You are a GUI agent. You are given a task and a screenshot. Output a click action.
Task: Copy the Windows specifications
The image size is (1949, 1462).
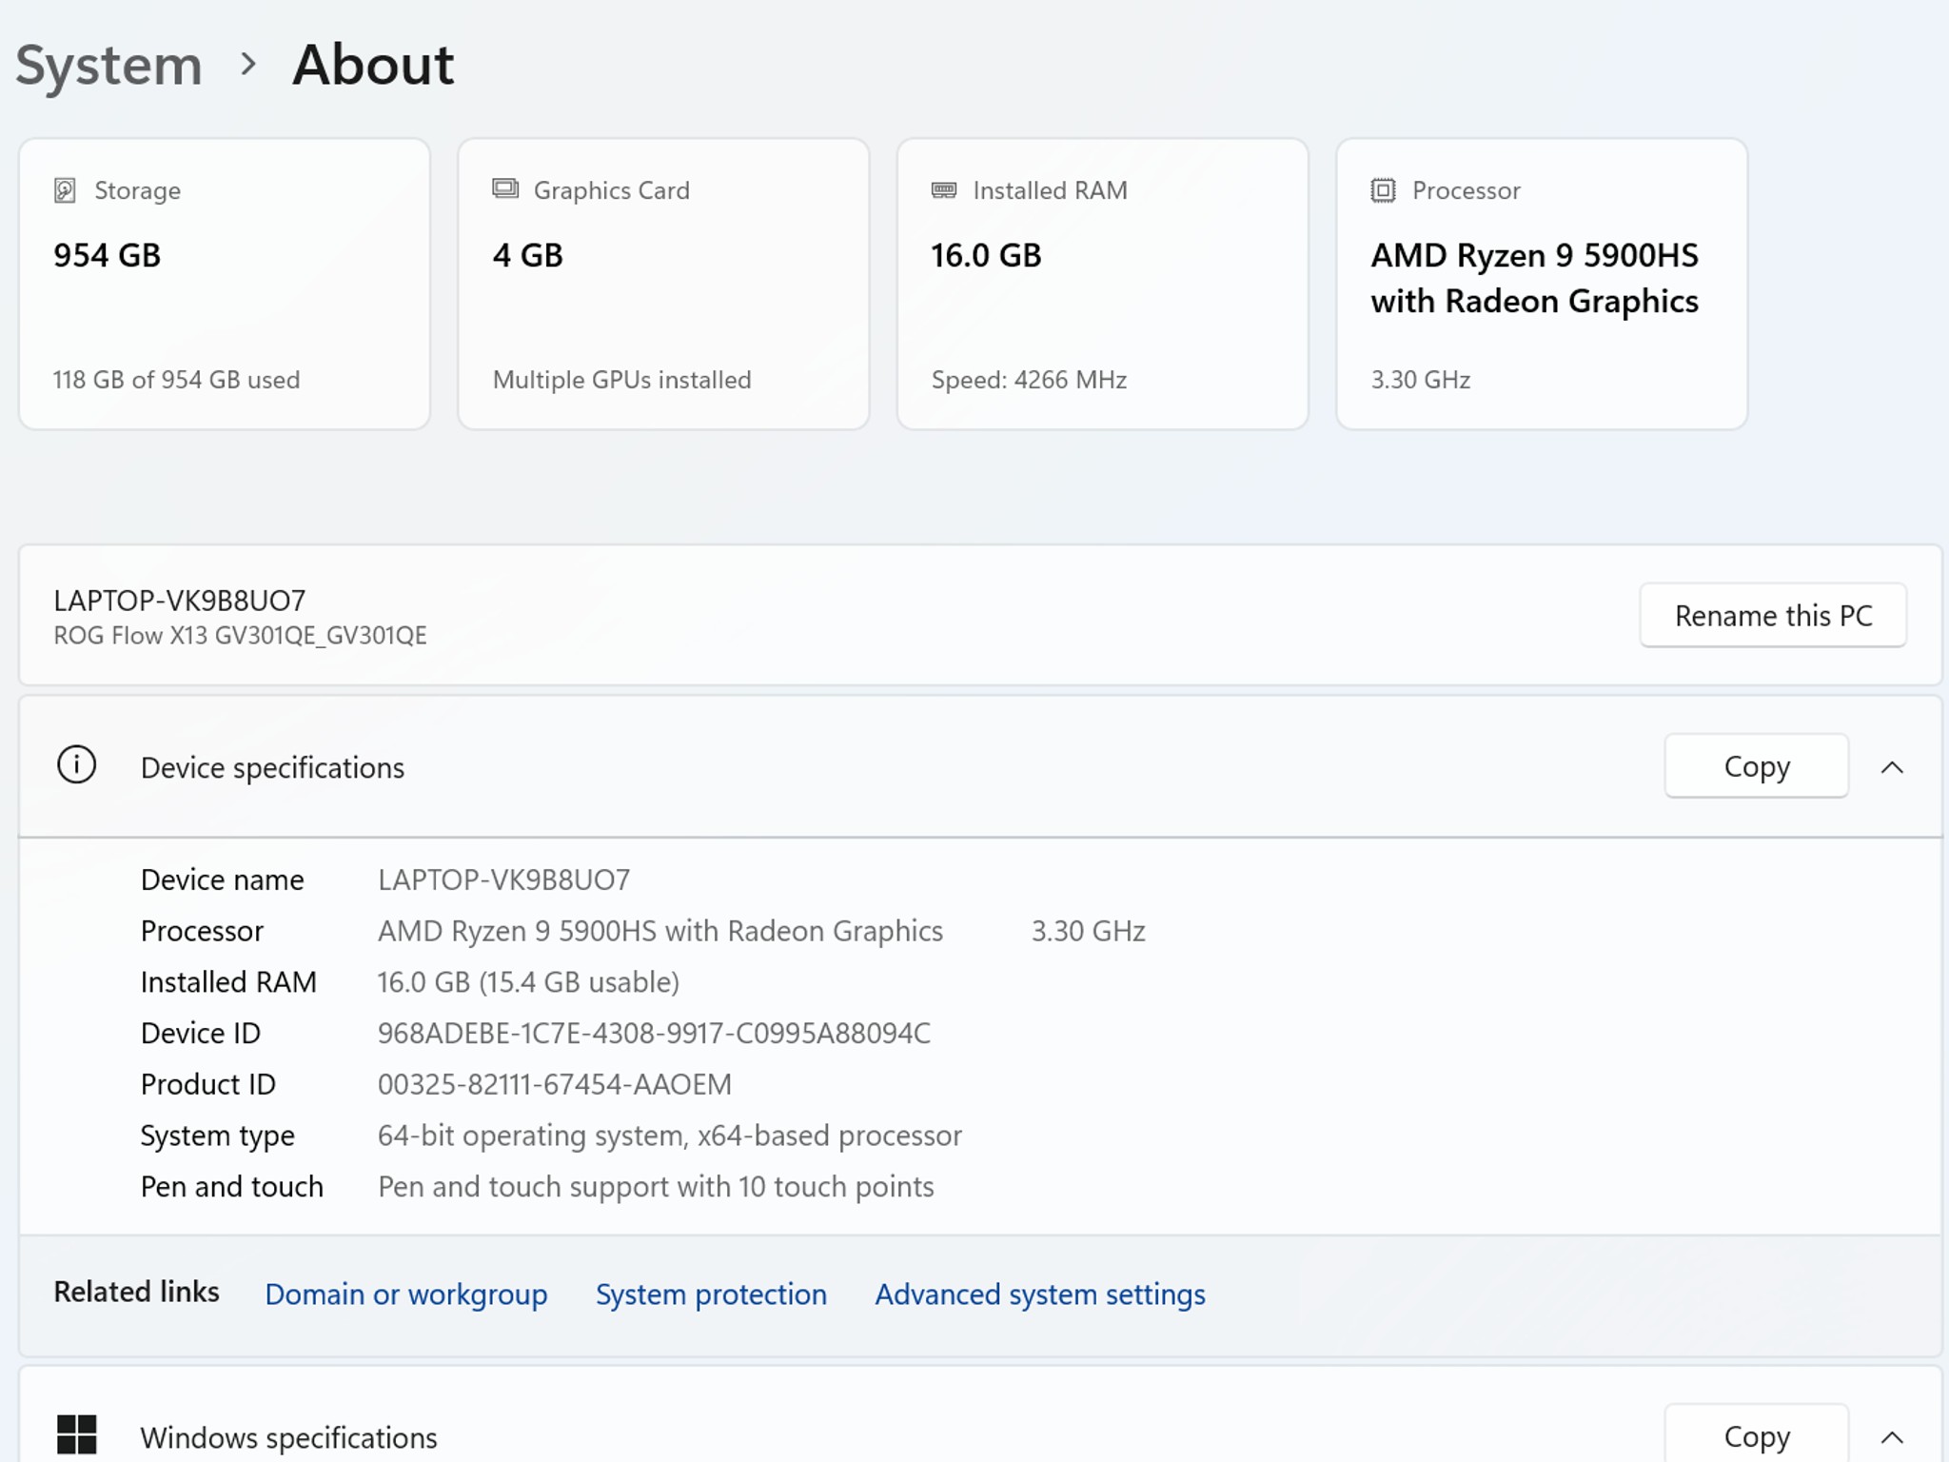tap(1756, 1435)
